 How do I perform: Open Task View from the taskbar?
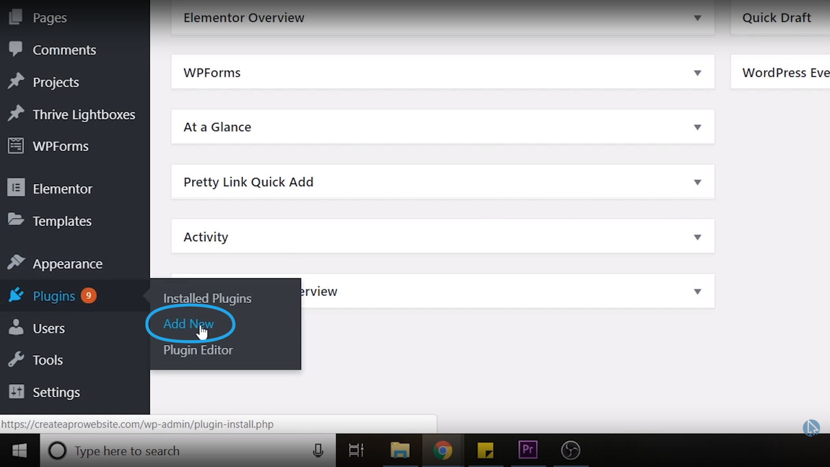click(356, 450)
